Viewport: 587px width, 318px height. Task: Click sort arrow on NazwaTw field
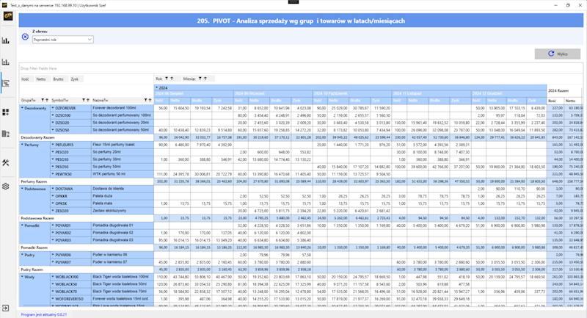click(150, 100)
